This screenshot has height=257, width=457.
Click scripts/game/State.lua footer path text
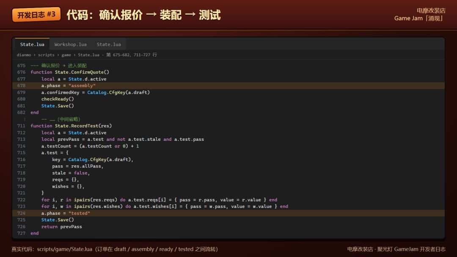[x=64, y=249]
